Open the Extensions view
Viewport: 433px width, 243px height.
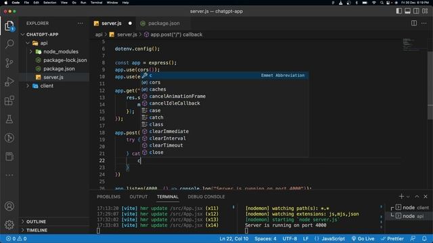(x=9, y=101)
